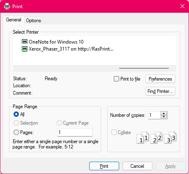Viewport: 189px width, 174px height.
Task: Select the All page range radio button
Action: (x=16, y=114)
